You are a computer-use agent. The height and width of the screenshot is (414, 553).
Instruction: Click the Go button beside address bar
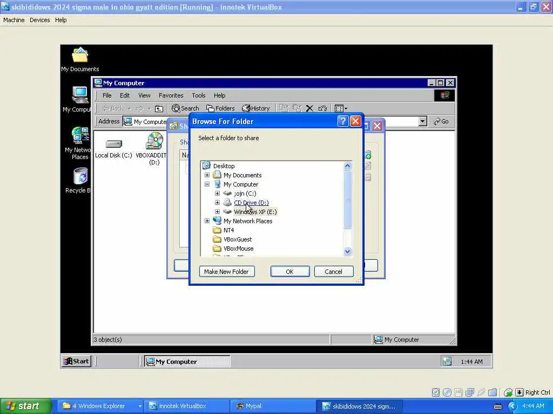click(x=441, y=121)
